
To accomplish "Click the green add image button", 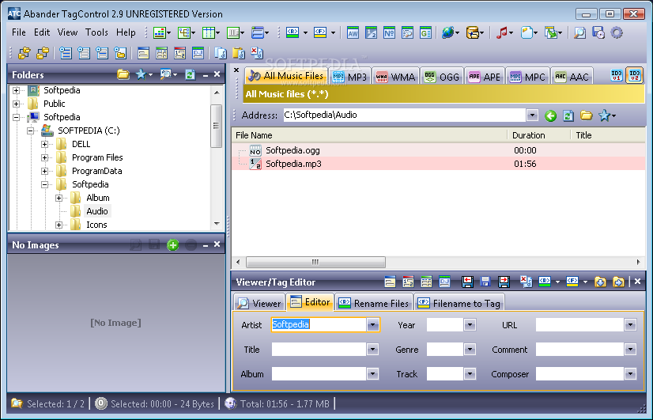I will click(173, 245).
